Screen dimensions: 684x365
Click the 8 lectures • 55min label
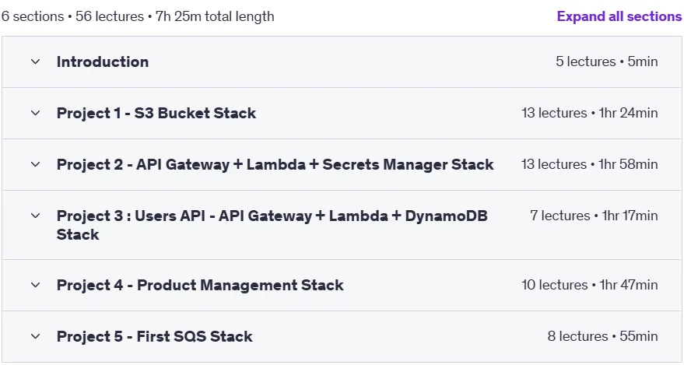click(603, 336)
